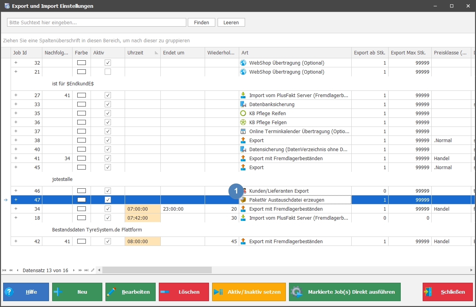Screen dimensions: 476x307
Task: Click the scrollbar right arrow
Action: coord(471,270)
